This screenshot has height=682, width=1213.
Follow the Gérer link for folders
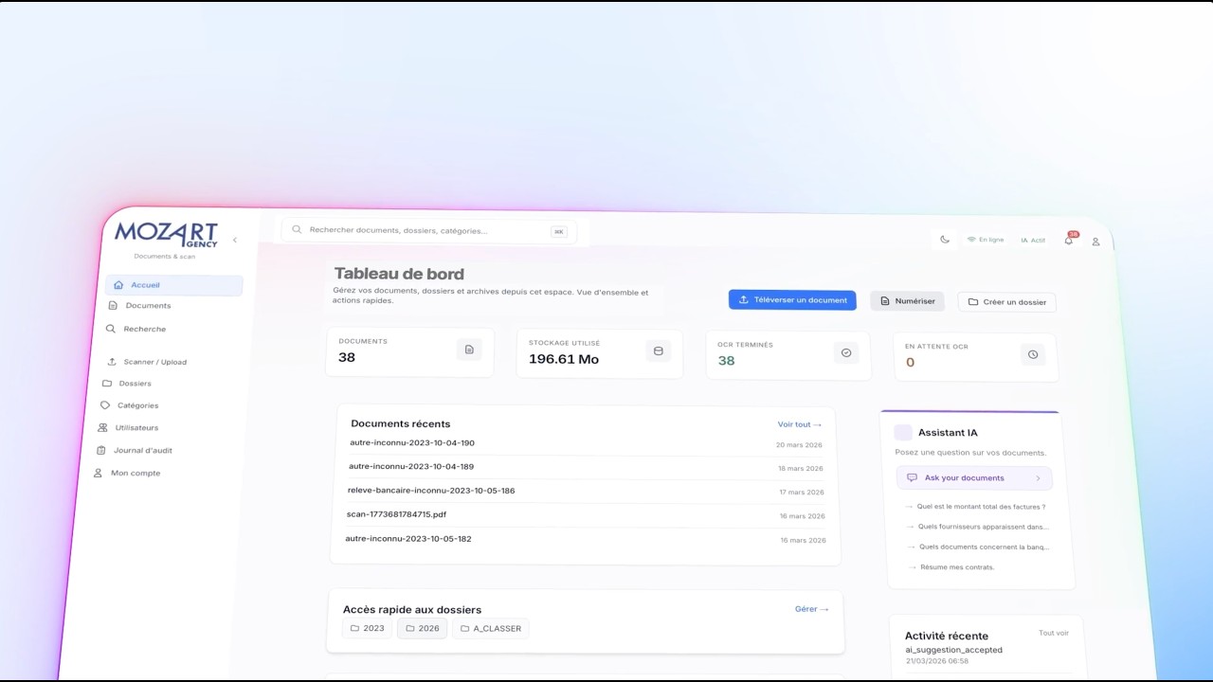[811, 609]
